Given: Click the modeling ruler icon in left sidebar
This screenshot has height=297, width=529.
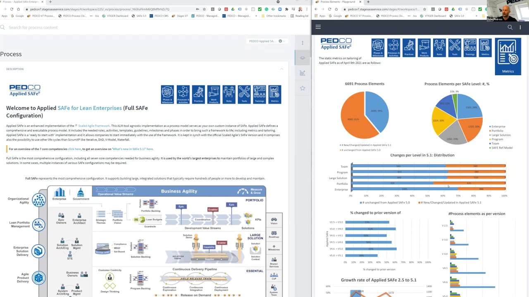Looking at the screenshot, I should click(x=303, y=73).
